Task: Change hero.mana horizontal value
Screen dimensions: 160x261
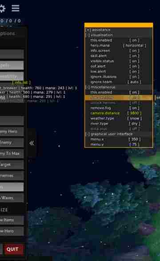Action: point(134,45)
